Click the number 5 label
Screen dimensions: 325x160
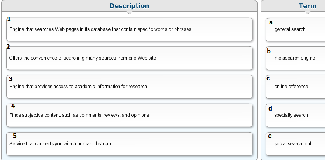tap(15, 136)
